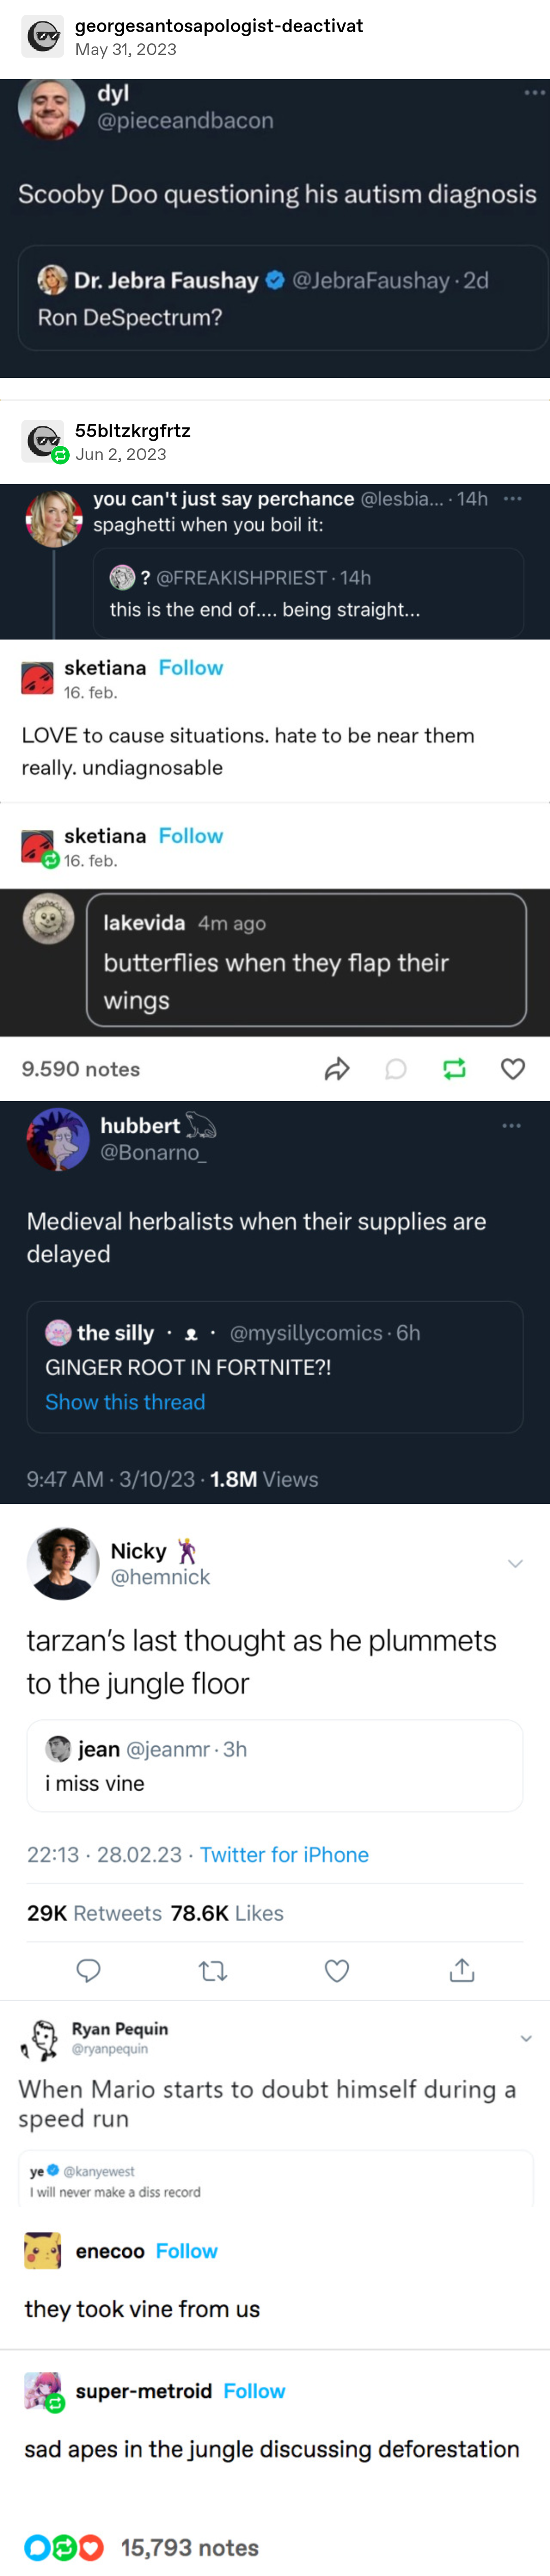
Task: Like the 9.590 notes post with heart
Action: (x=513, y=1069)
